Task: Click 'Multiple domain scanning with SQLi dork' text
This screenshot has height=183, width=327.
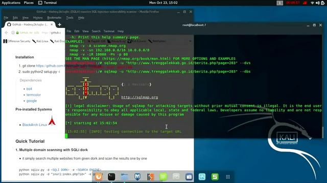Action: click(x=53, y=150)
